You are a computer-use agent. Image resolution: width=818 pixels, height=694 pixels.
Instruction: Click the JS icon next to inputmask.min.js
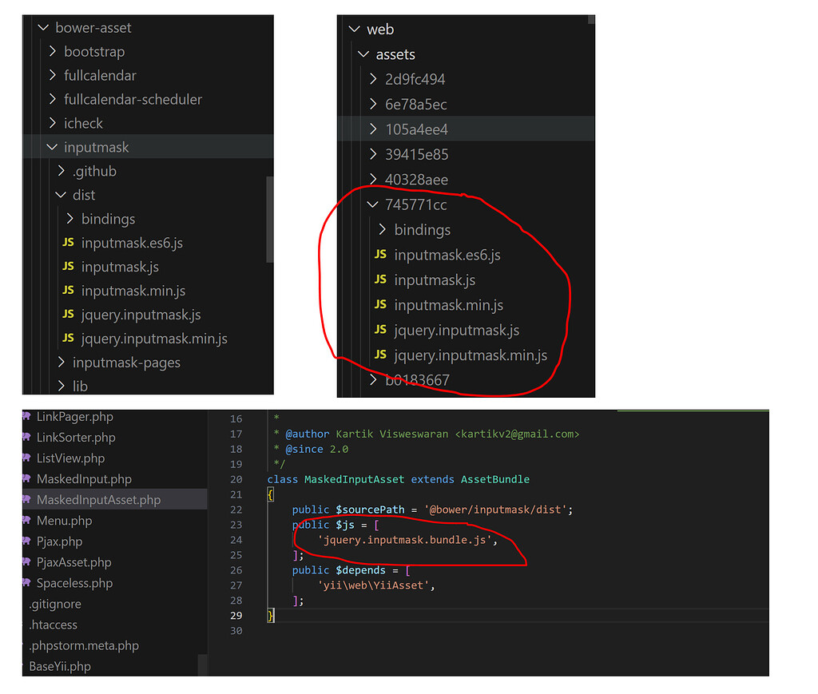(68, 291)
